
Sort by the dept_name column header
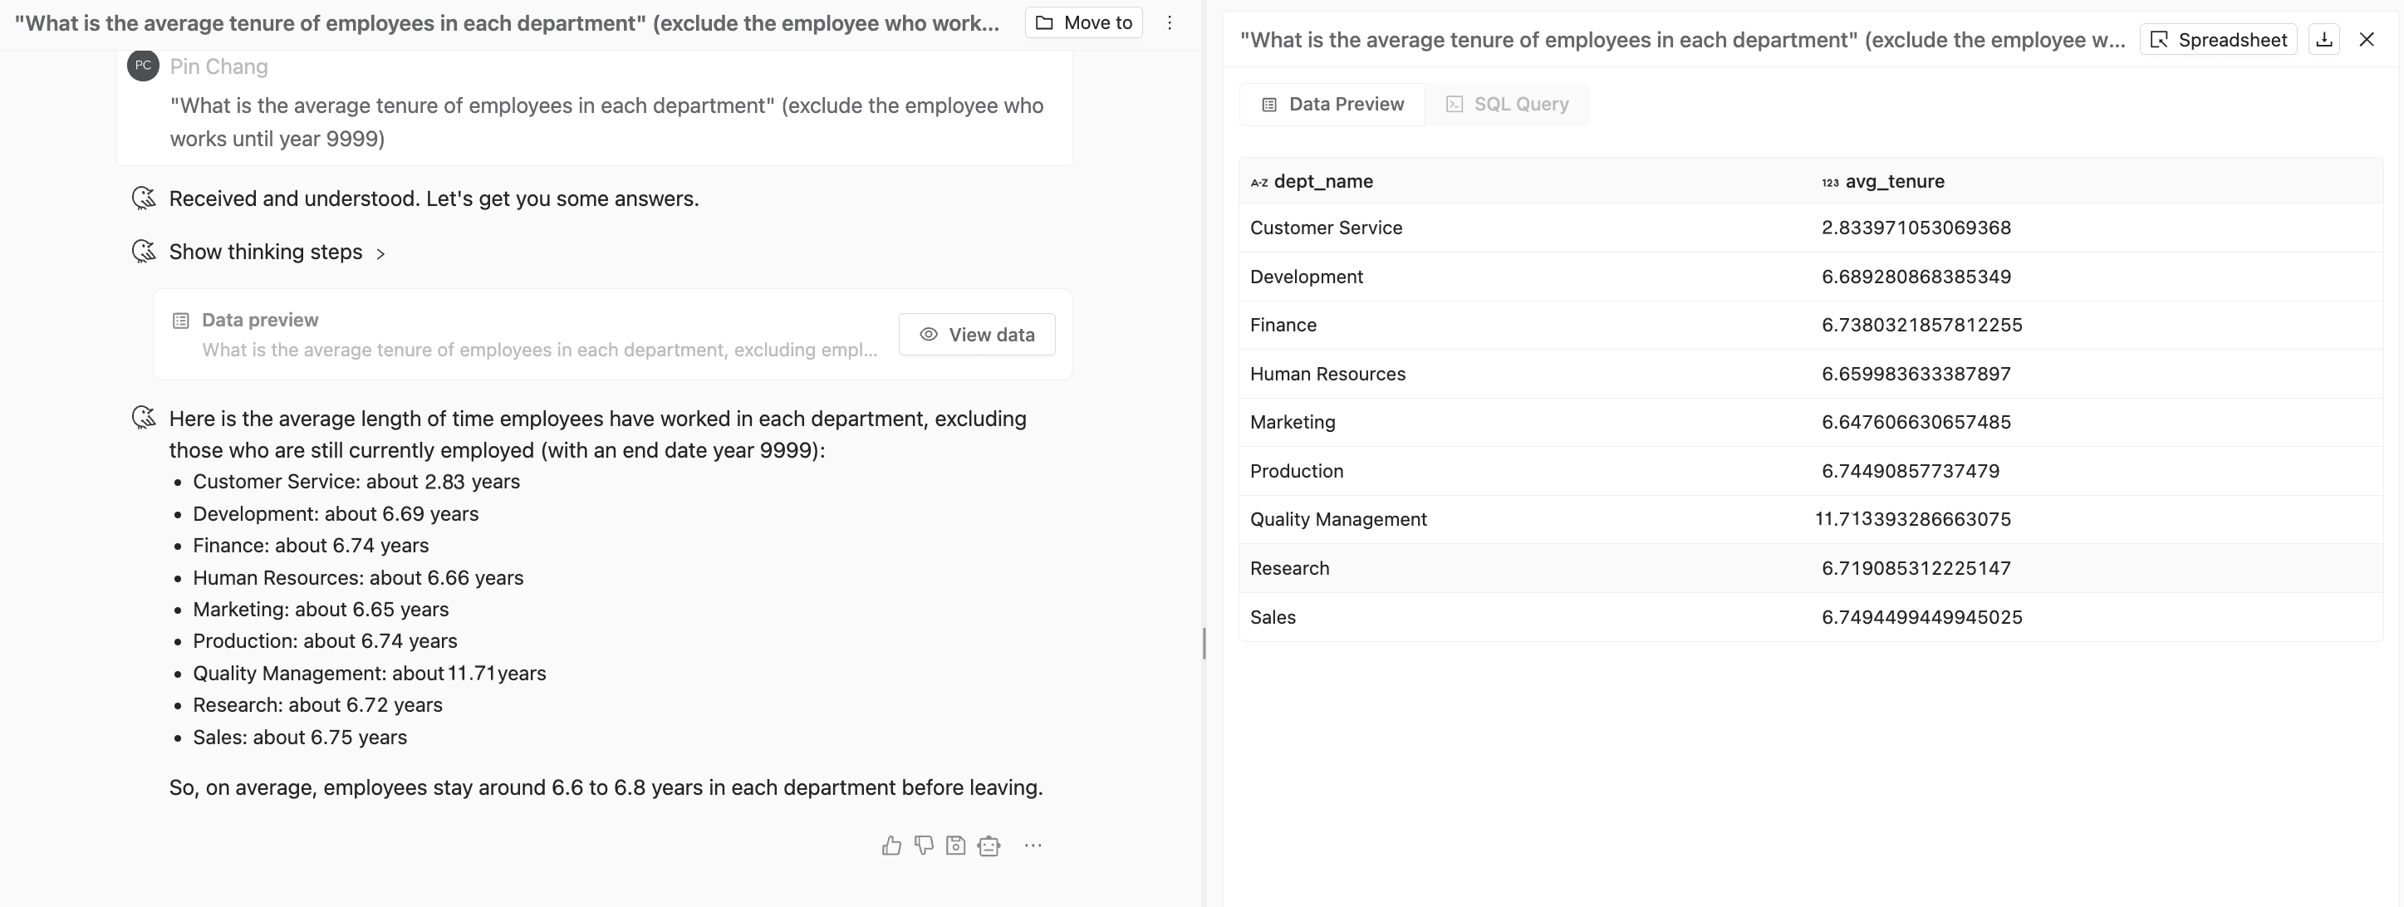click(x=1322, y=182)
